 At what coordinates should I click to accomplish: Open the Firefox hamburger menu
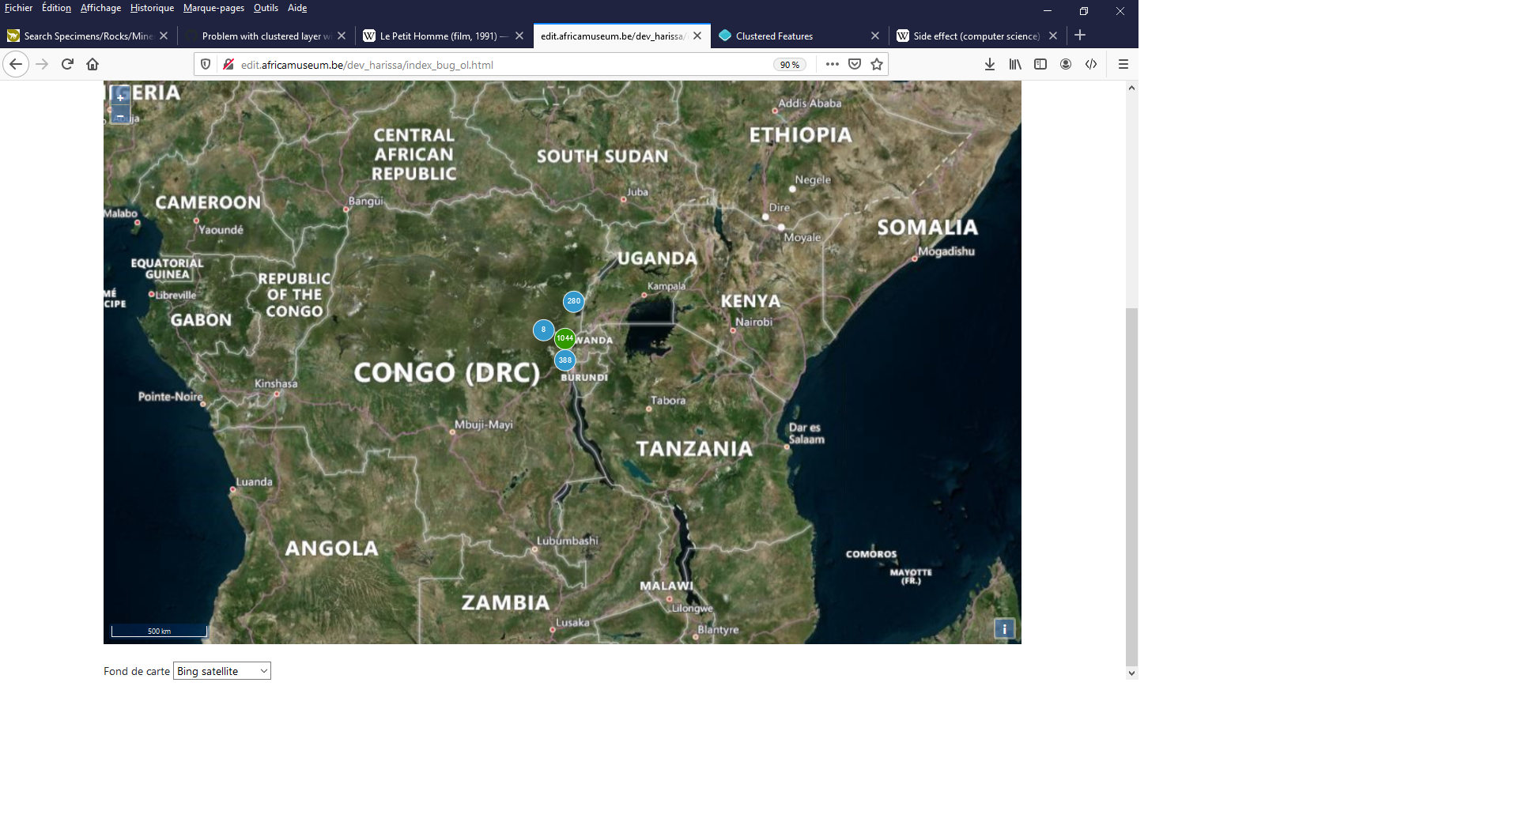pyautogui.click(x=1123, y=64)
